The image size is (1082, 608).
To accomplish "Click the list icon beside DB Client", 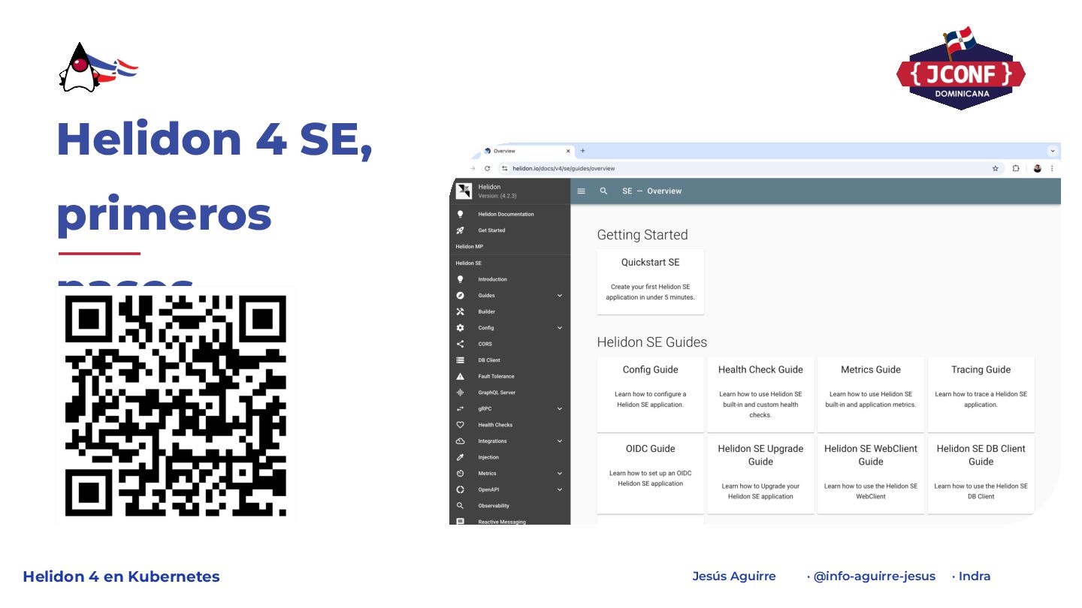I will 461,360.
